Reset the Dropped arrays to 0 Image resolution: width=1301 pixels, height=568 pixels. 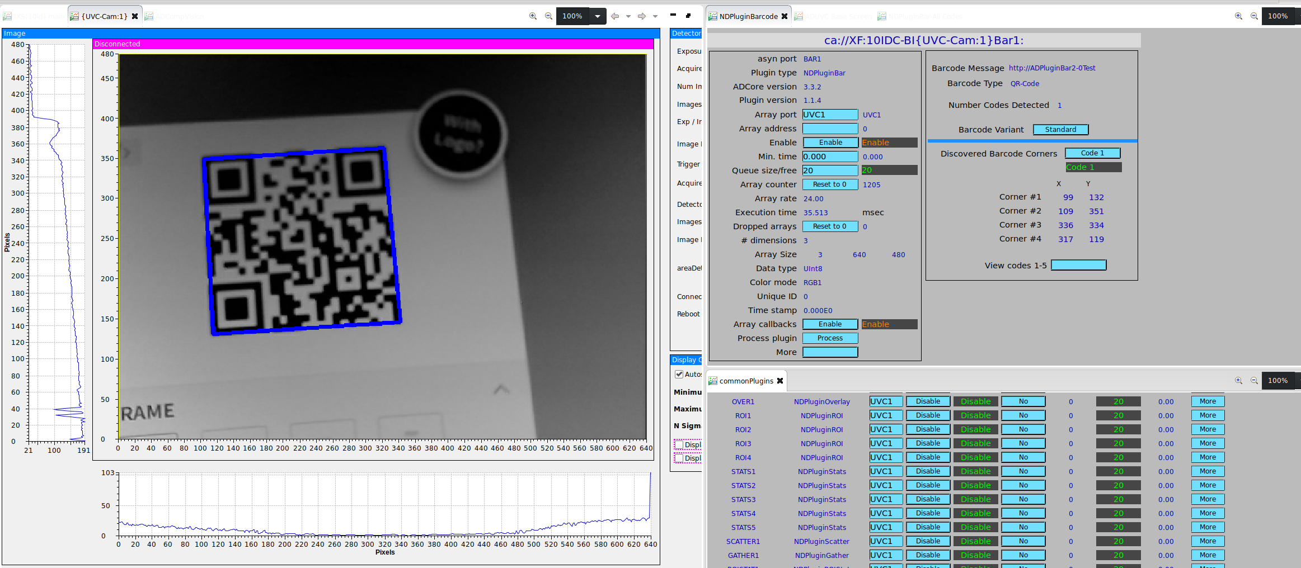pos(830,226)
